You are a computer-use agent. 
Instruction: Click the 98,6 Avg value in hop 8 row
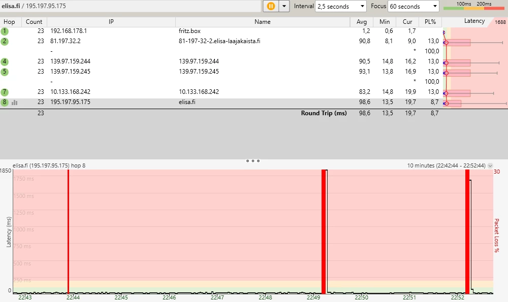[x=364, y=102]
